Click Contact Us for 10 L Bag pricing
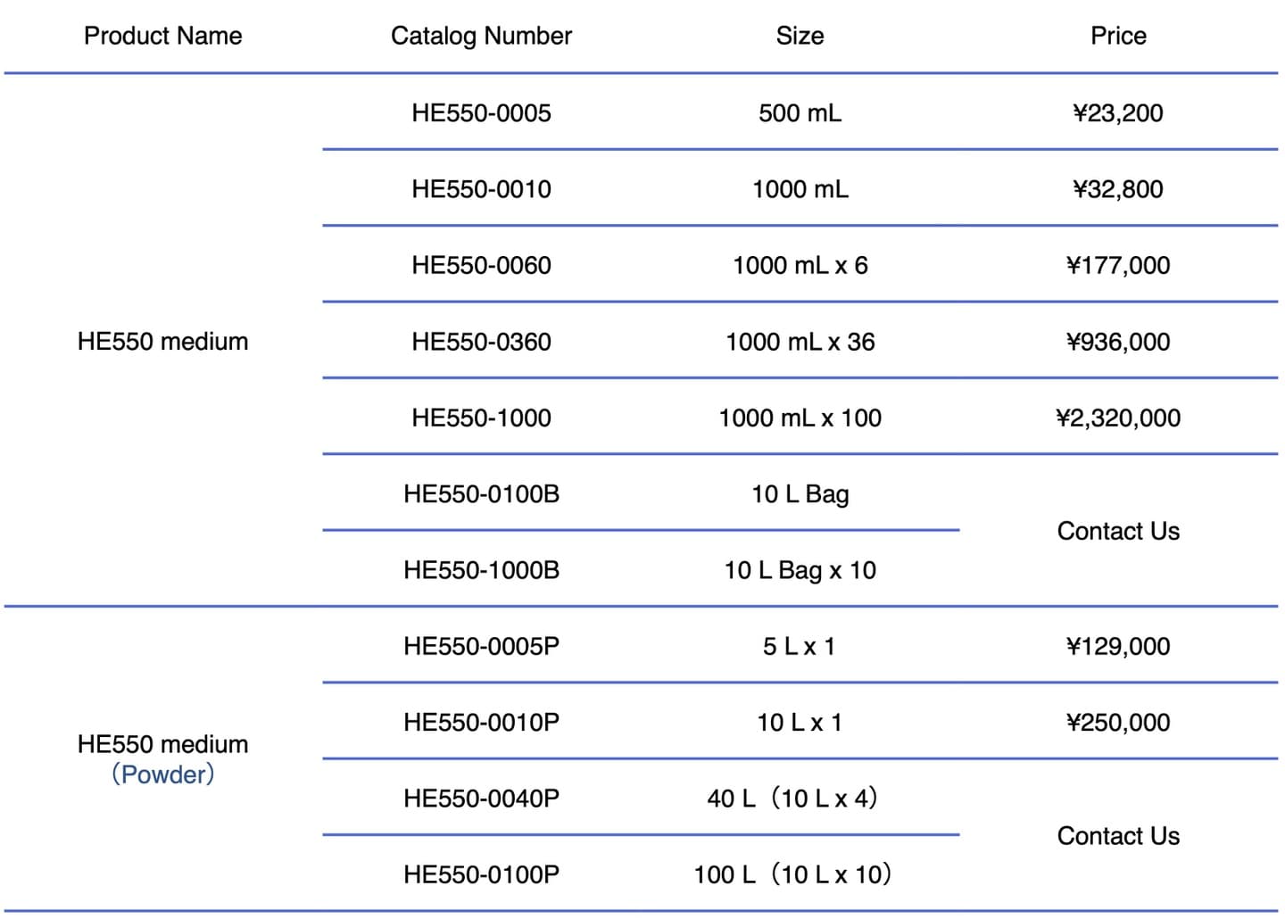The width and height of the screenshot is (1285, 919). point(1118,532)
